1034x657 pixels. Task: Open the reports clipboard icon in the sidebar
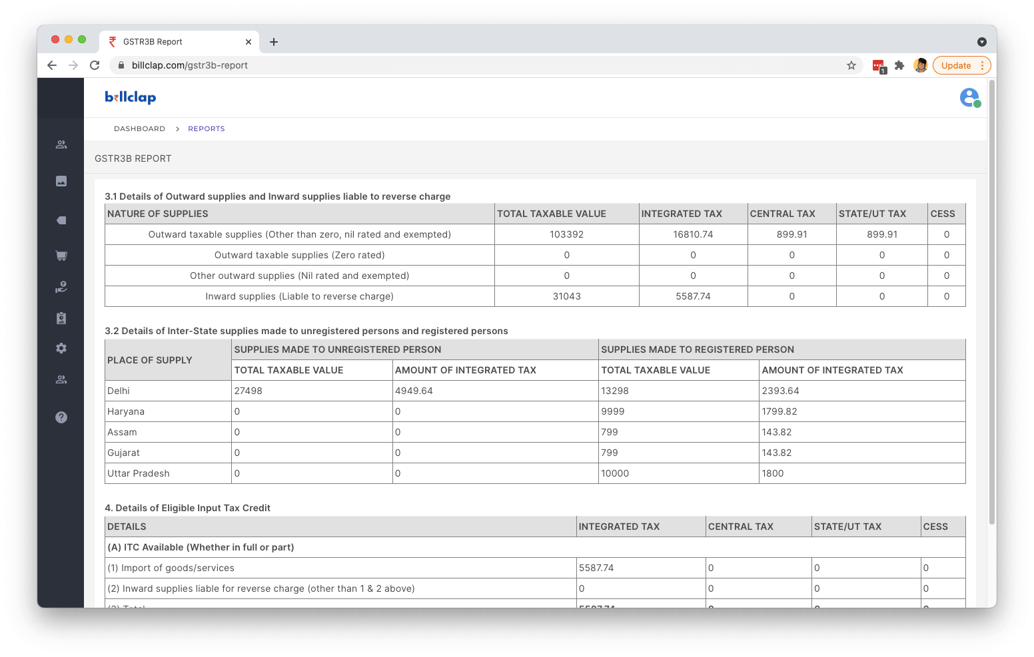click(61, 318)
